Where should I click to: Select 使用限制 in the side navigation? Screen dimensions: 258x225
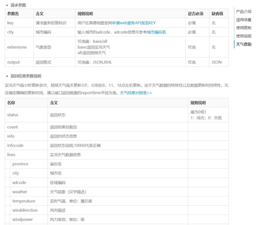pos(243,28)
